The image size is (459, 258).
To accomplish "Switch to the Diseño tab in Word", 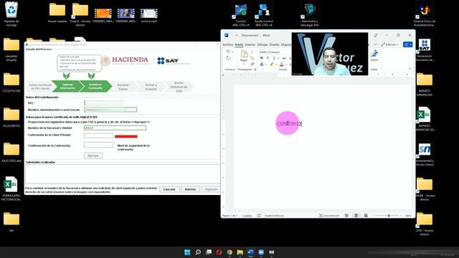I will (274, 44).
